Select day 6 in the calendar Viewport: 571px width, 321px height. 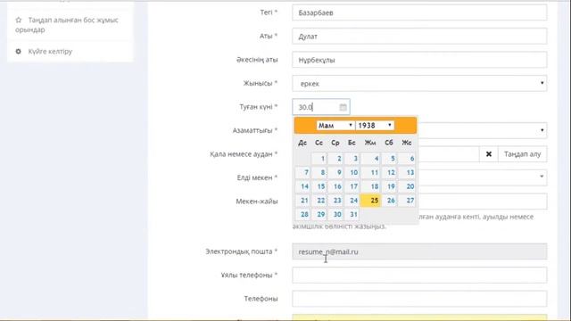pyautogui.click(x=407, y=159)
